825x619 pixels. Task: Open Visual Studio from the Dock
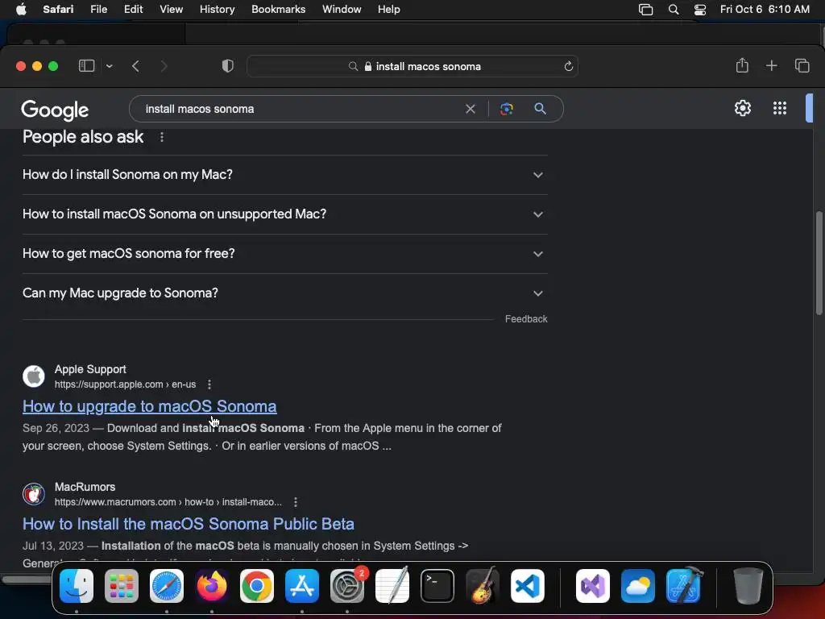(593, 586)
